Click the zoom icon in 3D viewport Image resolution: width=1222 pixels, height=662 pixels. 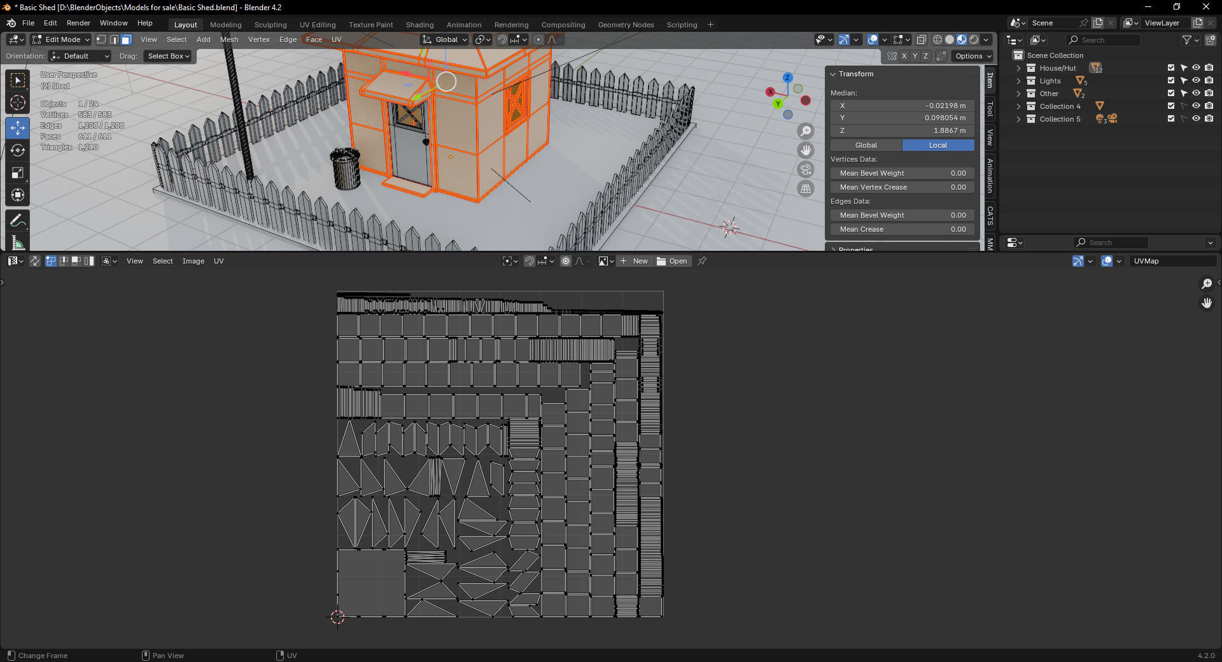(x=806, y=131)
